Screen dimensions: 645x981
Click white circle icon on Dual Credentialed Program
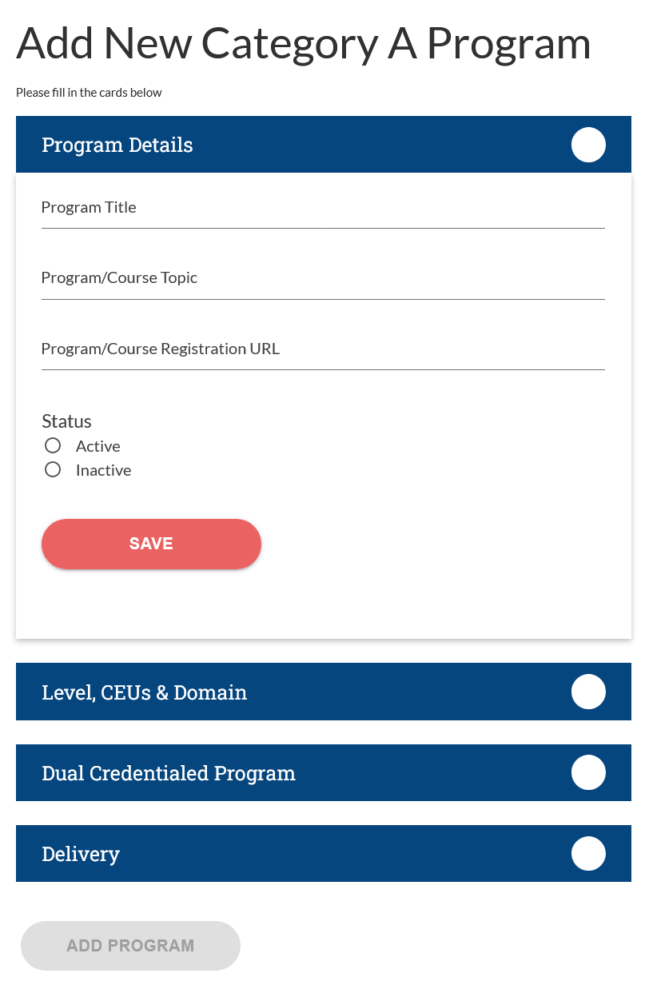click(x=588, y=772)
